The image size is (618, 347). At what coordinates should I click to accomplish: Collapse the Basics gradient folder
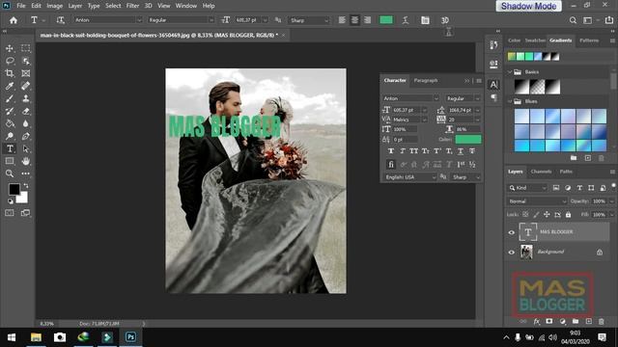510,72
